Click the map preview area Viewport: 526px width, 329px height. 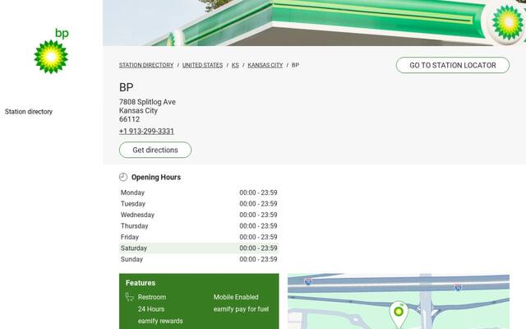399,301
